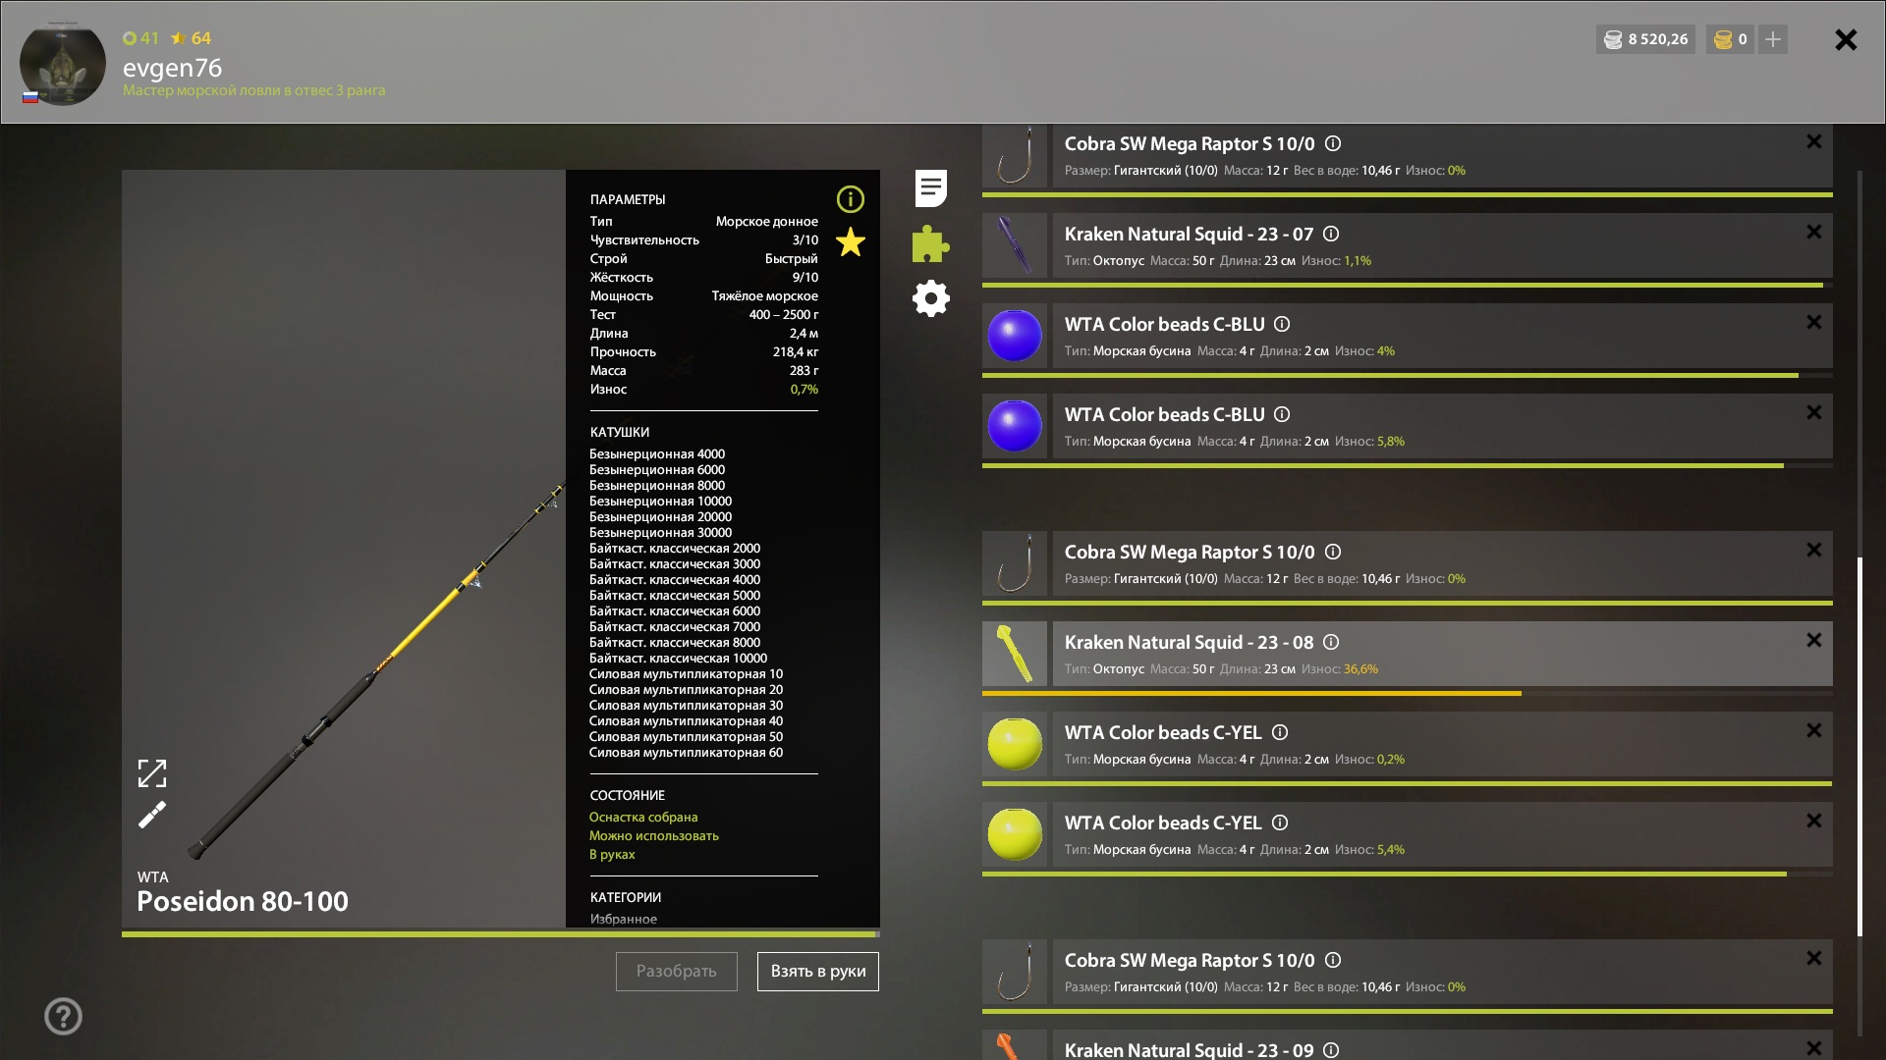Remove the second WTA Color beads C-YEL

click(1813, 821)
